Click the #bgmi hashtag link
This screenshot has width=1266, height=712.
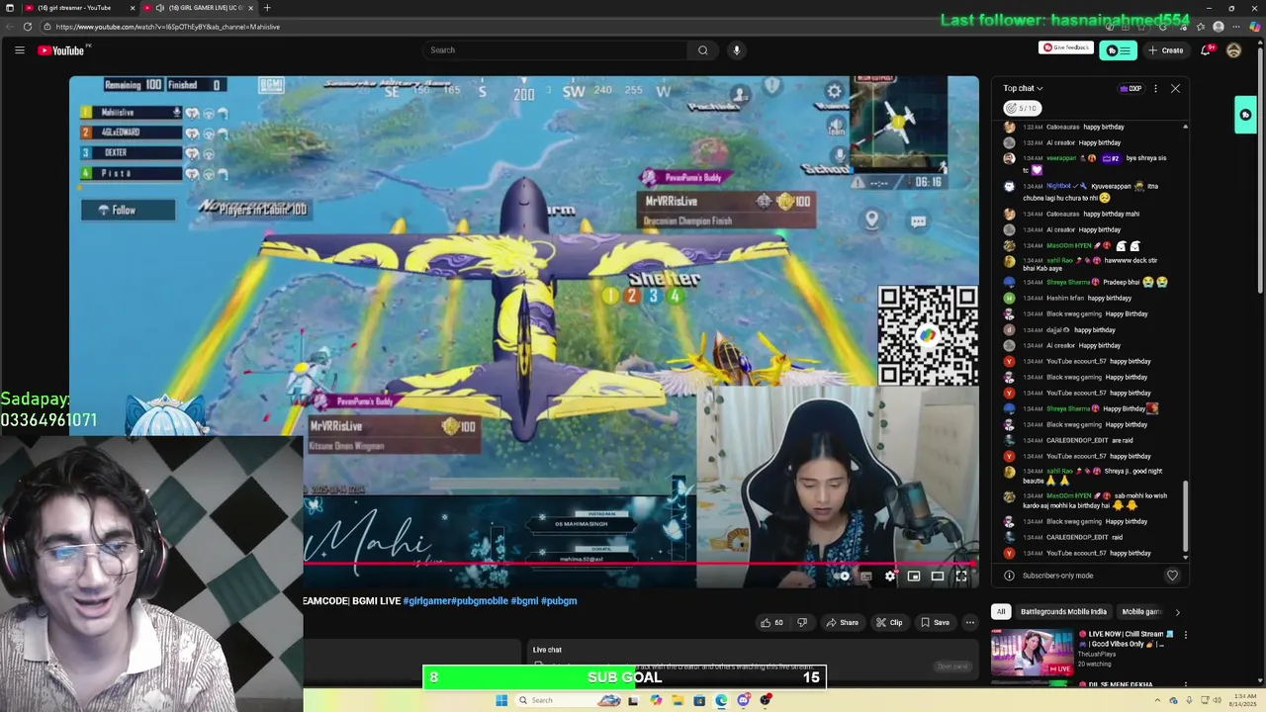(524, 601)
